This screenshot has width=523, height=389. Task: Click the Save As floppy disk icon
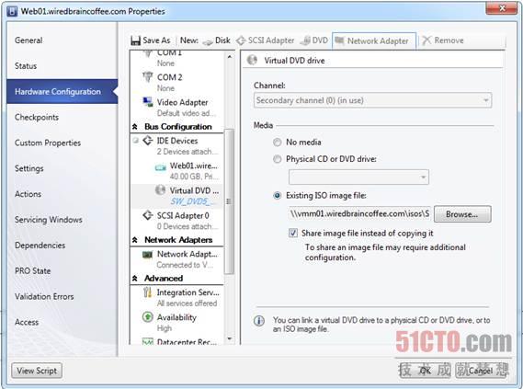click(135, 40)
